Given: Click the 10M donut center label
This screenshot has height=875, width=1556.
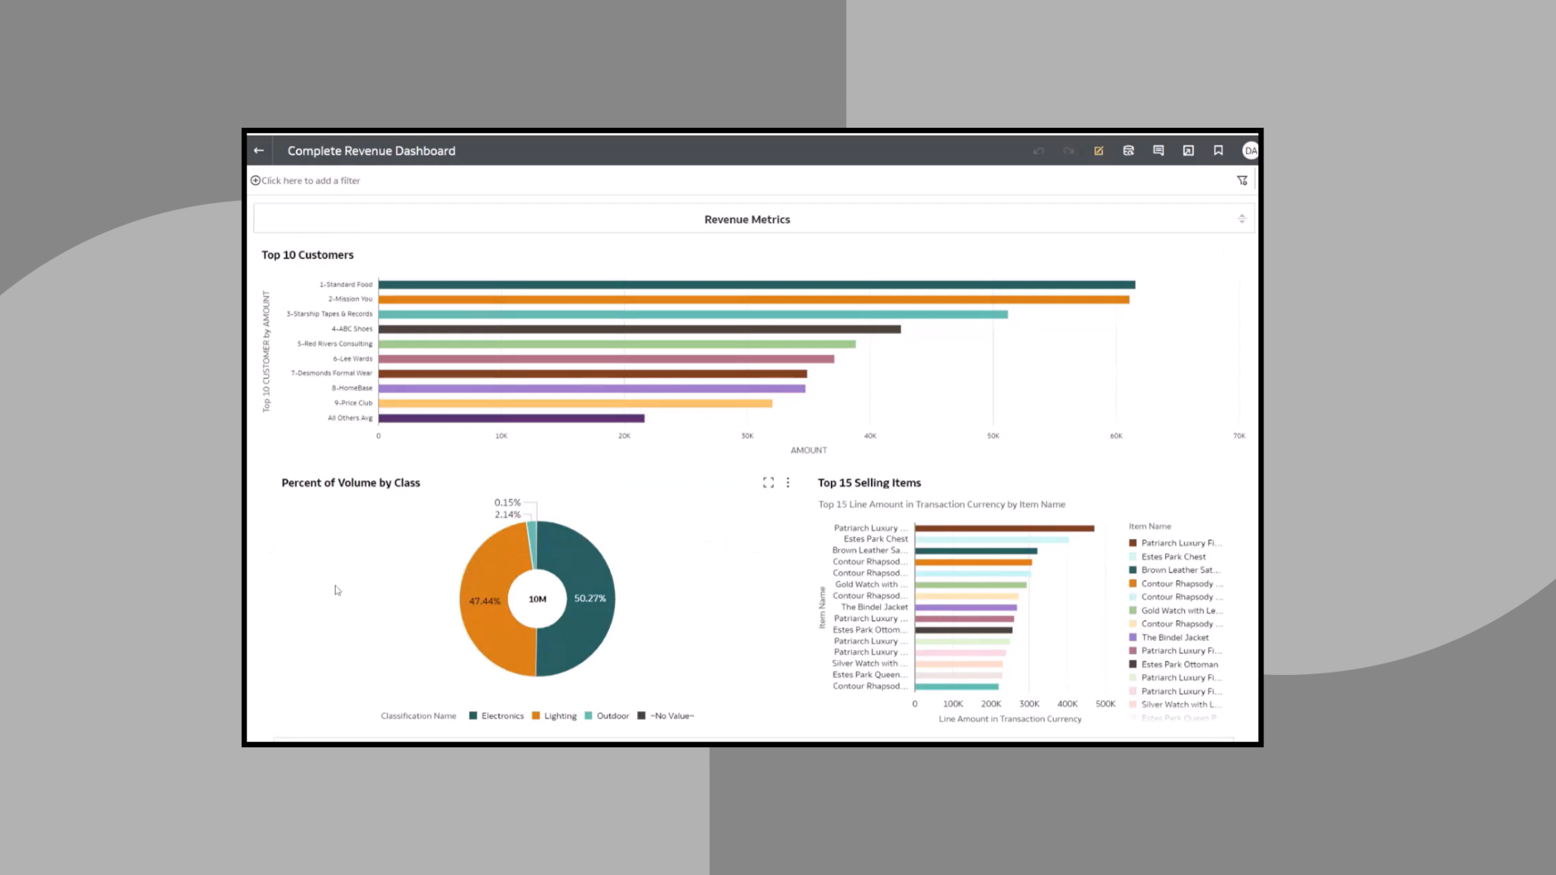Looking at the screenshot, I should tap(538, 599).
